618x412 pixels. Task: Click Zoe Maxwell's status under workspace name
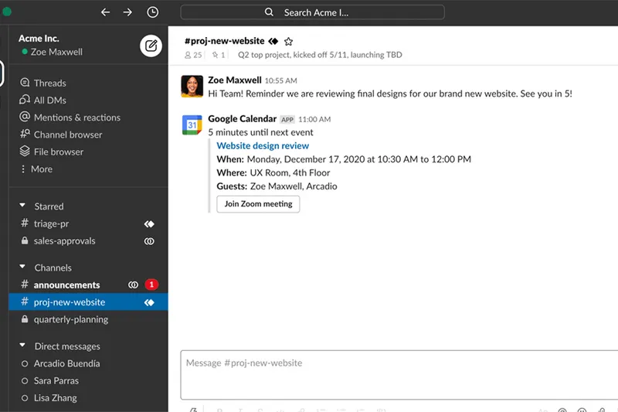tap(53, 52)
